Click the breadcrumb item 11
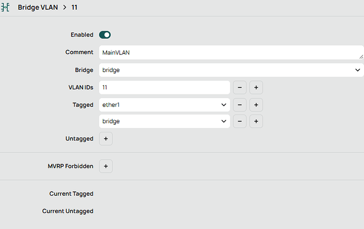The width and height of the screenshot is (364, 229). (x=75, y=8)
